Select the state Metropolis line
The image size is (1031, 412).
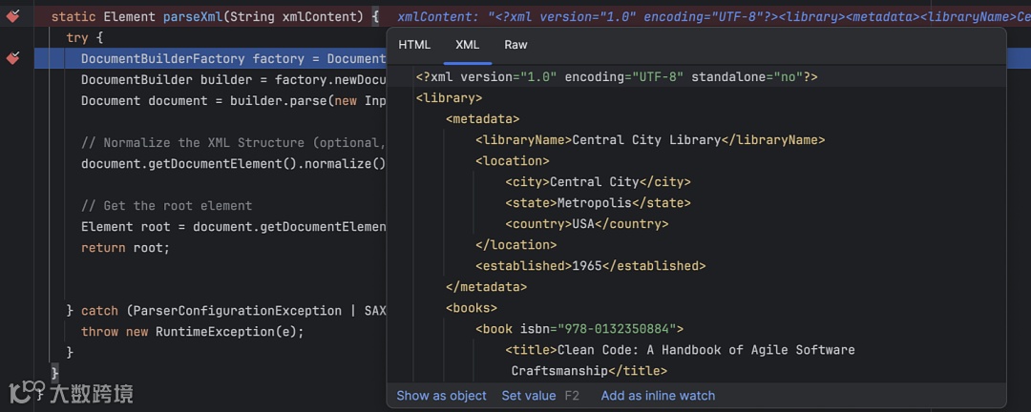[x=599, y=203]
